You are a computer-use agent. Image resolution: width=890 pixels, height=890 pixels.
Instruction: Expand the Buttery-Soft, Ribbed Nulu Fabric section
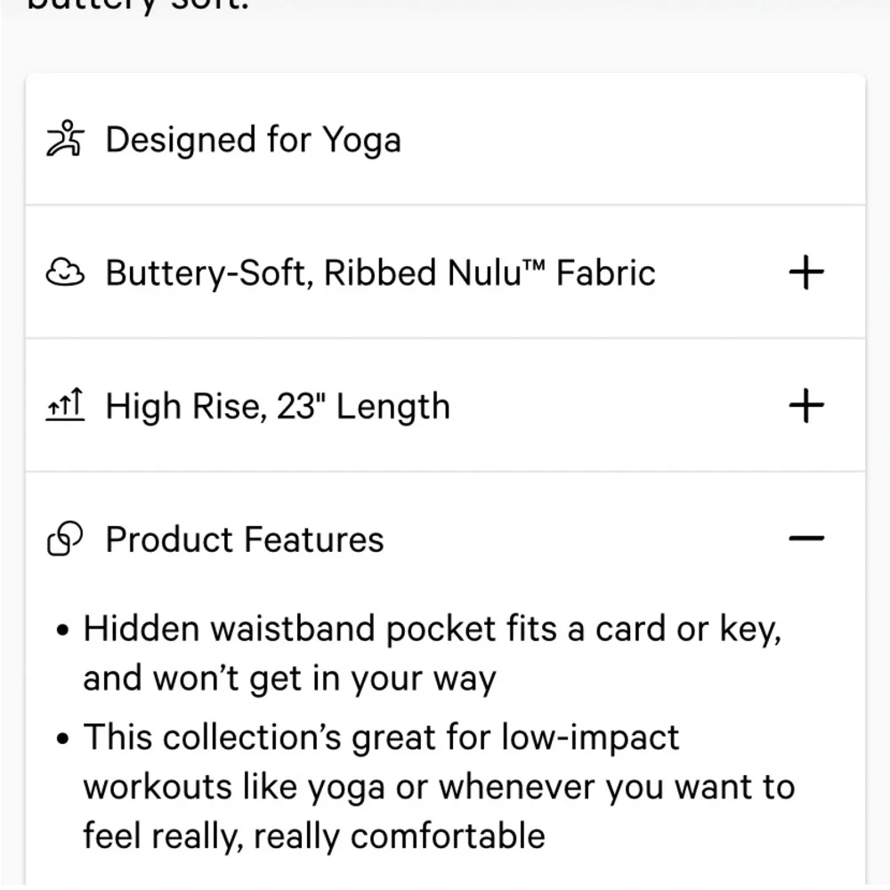tap(806, 272)
